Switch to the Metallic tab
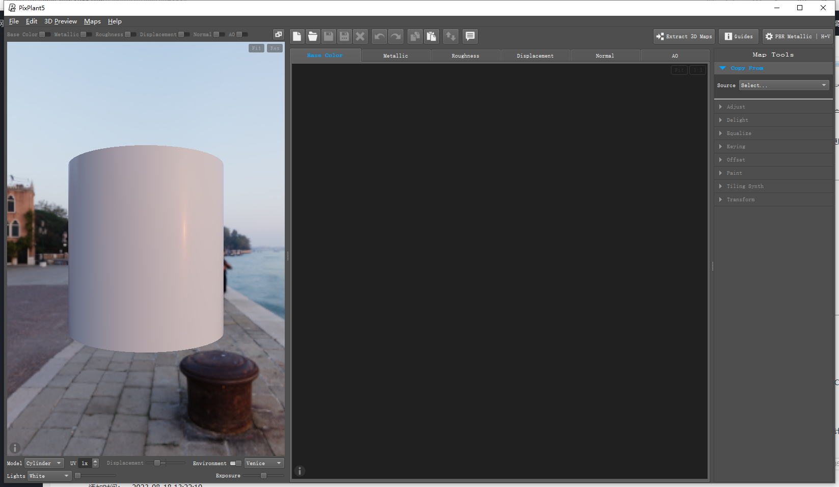Image resolution: width=839 pixels, height=487 pixels. 396,56
